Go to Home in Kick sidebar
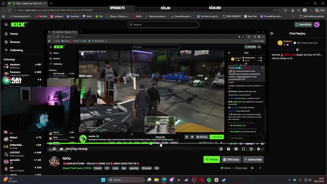 click(22, 34)
